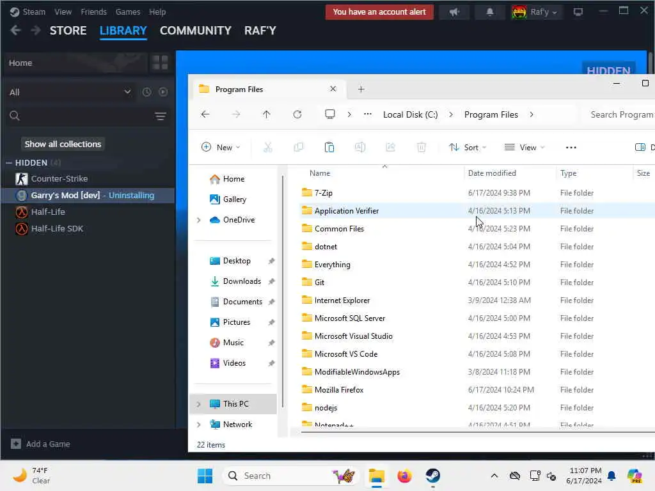Image resolution: width=655 pixels, height=491 pixels.
Task: Click the Delete trash icon in Explorer
Action: [422, 148]
